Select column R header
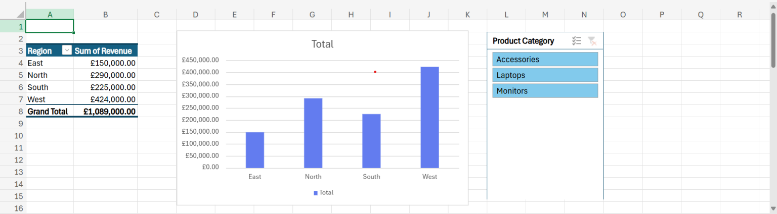 [740, 15]
